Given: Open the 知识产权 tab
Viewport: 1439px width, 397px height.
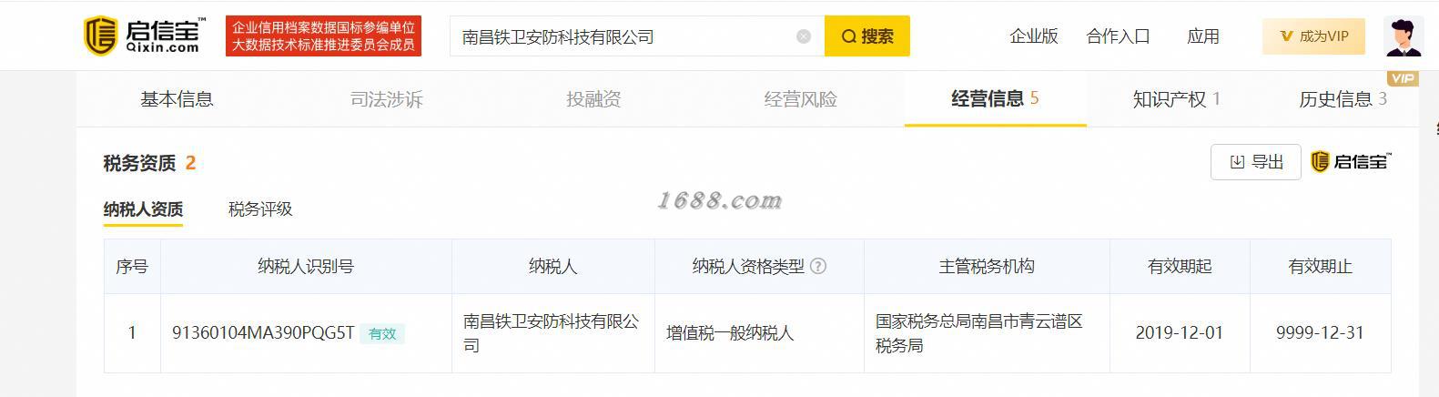Looking at the screenshot, I should (1176, 99).
